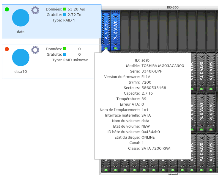Click the second blue drive's green LED
The width and height of the screenshot is (222, 175).
point(115,48)
